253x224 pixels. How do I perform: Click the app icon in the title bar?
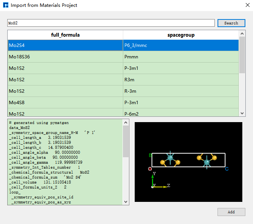click(5, 5)
